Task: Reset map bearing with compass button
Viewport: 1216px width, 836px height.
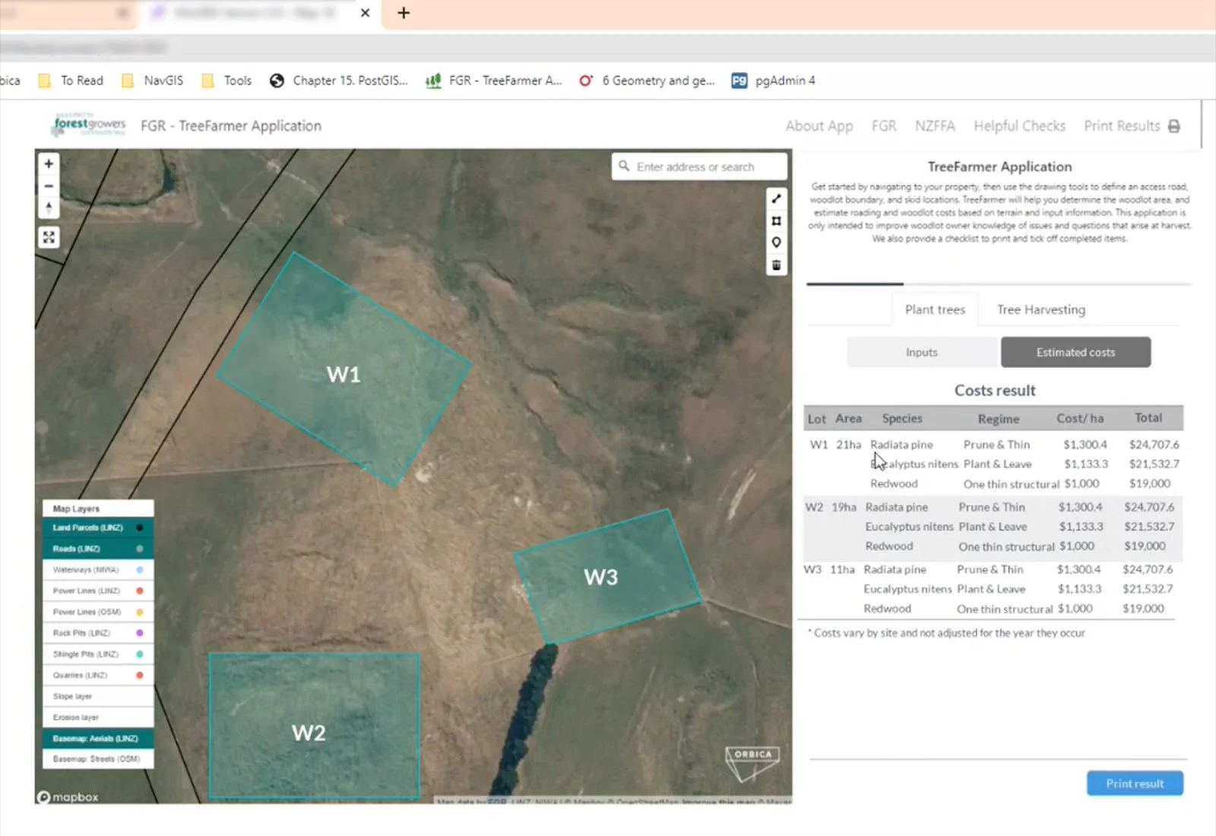Action: coord(49,208)
